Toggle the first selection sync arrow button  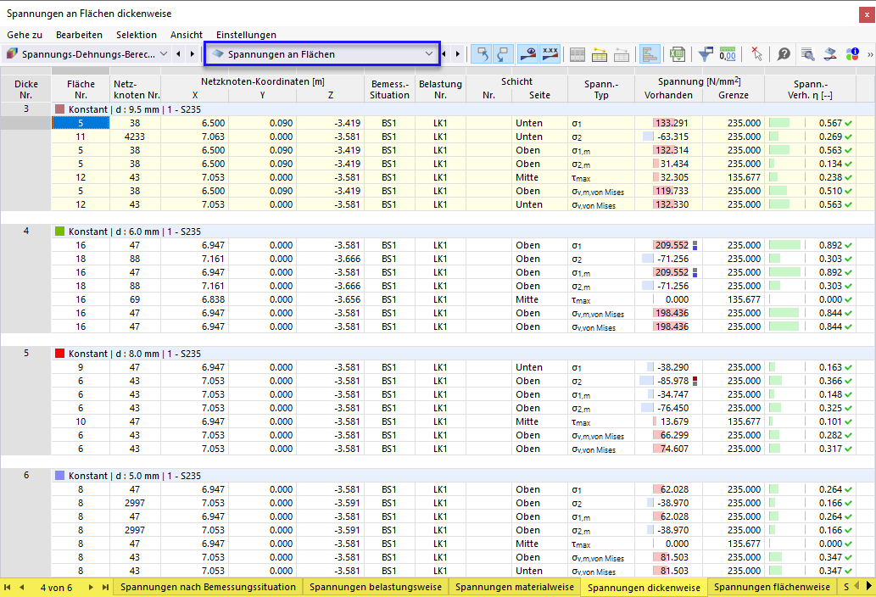[482, 54]
